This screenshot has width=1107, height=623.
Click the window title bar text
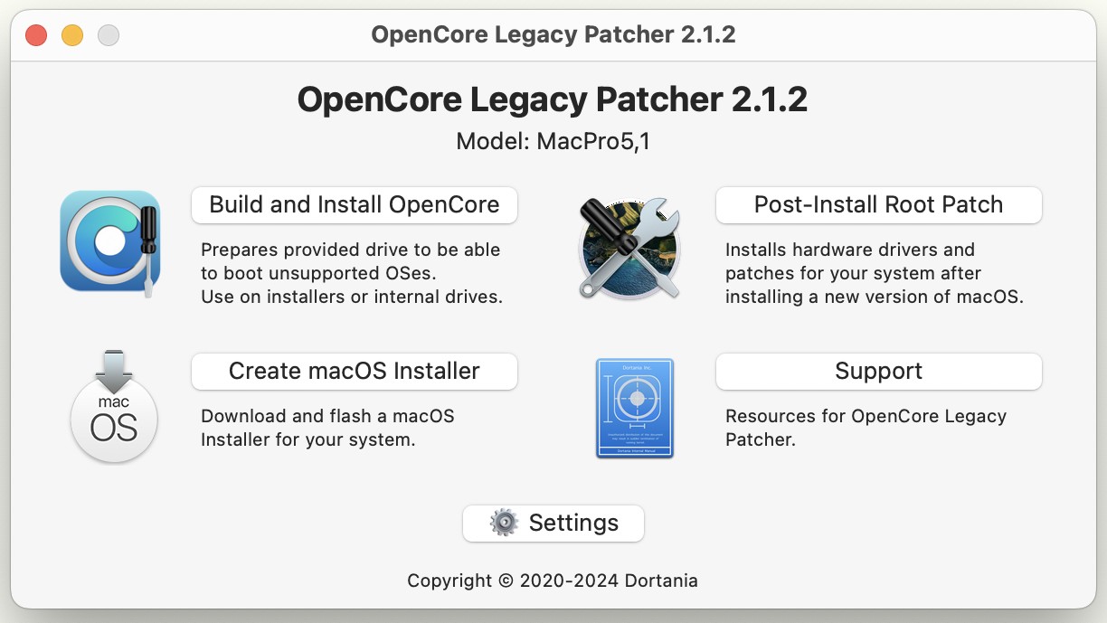click(553, 35)
